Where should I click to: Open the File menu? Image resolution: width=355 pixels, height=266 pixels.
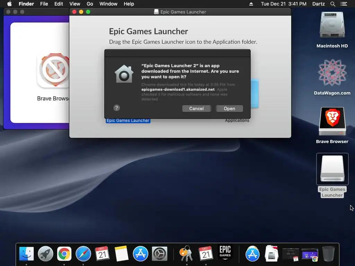coord(44,4)
